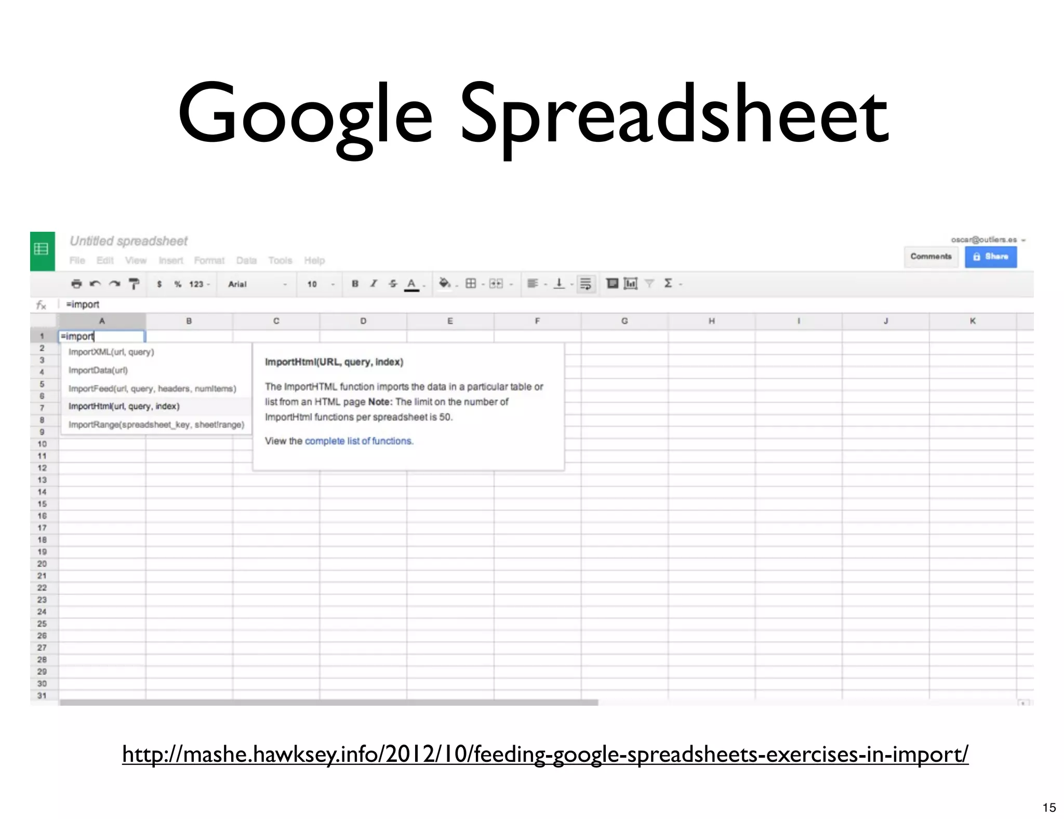Viewport: 1064px width, 819px height.
Task: Select column B header
Action: 189,321
